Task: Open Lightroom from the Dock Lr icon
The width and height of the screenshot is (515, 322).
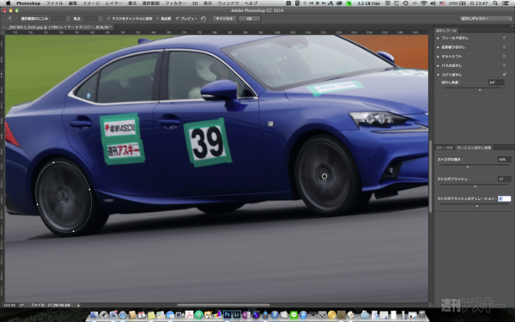Action: click(237, 315)
